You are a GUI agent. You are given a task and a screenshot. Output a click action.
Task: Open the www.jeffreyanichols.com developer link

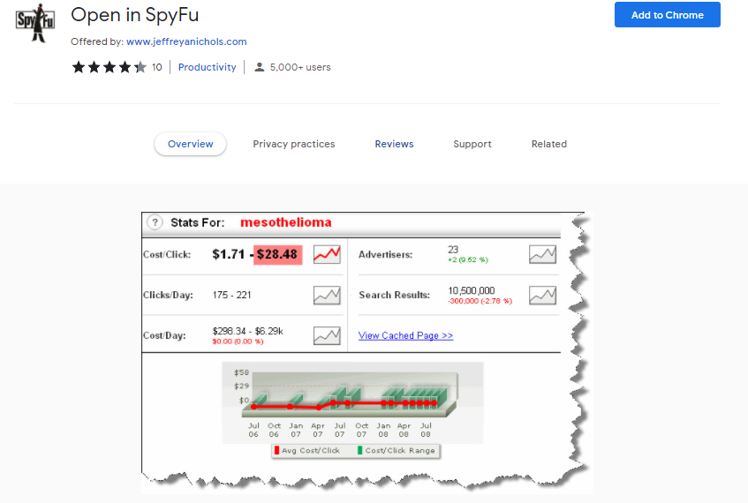tap(186, 41)
